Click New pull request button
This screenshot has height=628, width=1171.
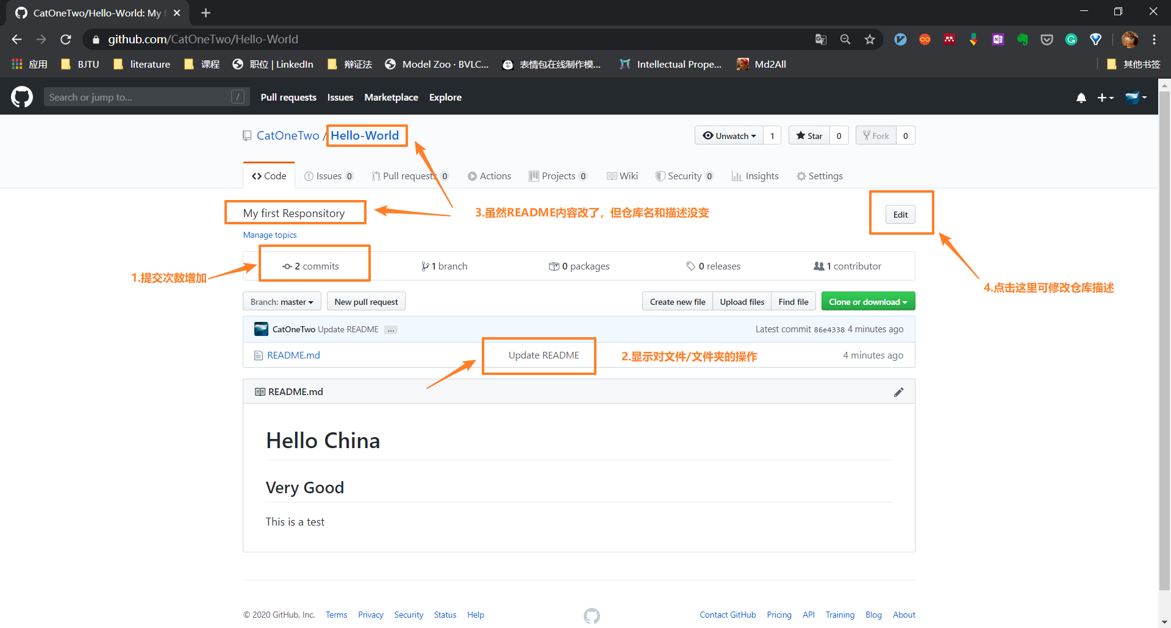tap(366, 302)
